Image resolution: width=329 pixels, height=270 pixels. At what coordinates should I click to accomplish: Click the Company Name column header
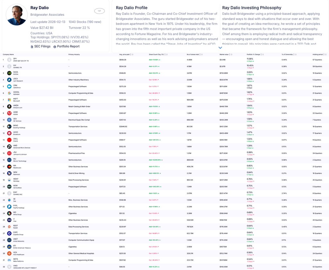point(8,54)
